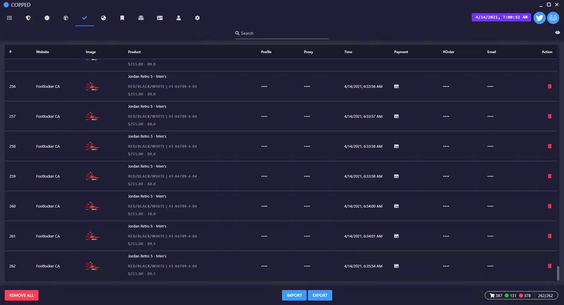Click shoe thumbnail in row 259
Viewport: 564px width, 305px height.
click(93, 176)
